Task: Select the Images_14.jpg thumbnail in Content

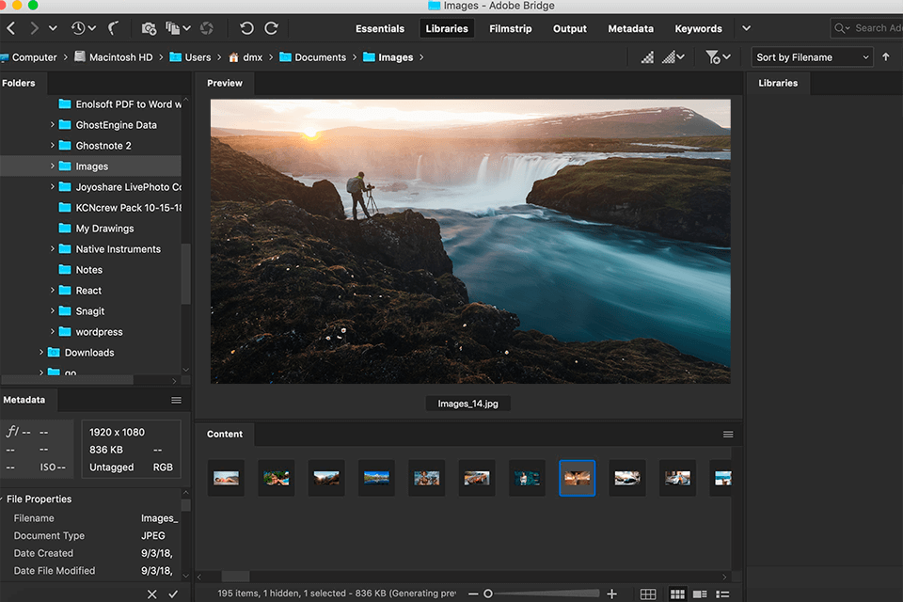Action: pyautogui.click(x=577, y=478)
